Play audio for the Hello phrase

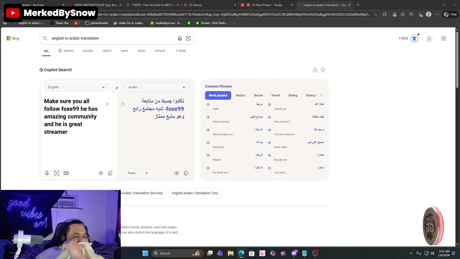pos(208,104)
